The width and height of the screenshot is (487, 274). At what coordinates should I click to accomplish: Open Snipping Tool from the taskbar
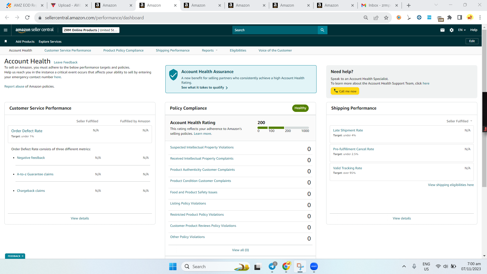click(x=300, y=266)
